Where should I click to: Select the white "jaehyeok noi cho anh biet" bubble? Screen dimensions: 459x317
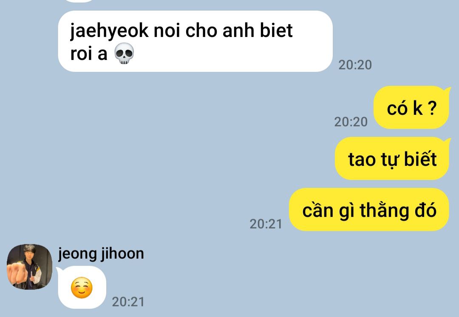click(195, 41)
